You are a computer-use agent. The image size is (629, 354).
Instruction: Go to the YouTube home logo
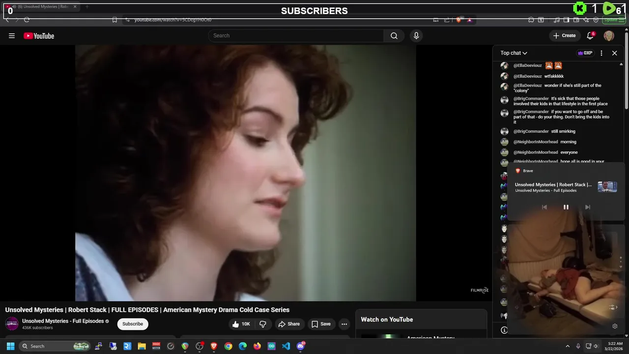[39, 35]
